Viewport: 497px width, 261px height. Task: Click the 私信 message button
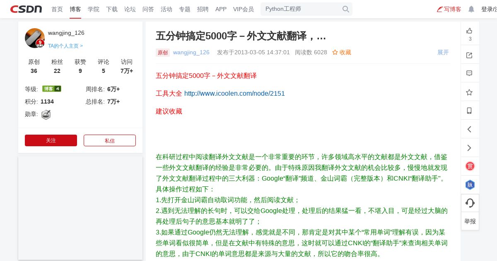[110, 140]
